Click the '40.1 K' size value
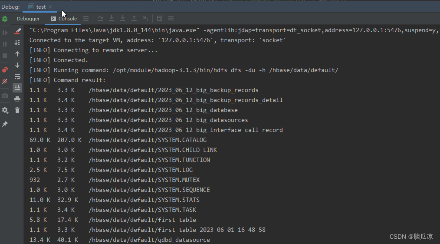The height and width of the screenshot is (244, 440). tap(68, 240)
